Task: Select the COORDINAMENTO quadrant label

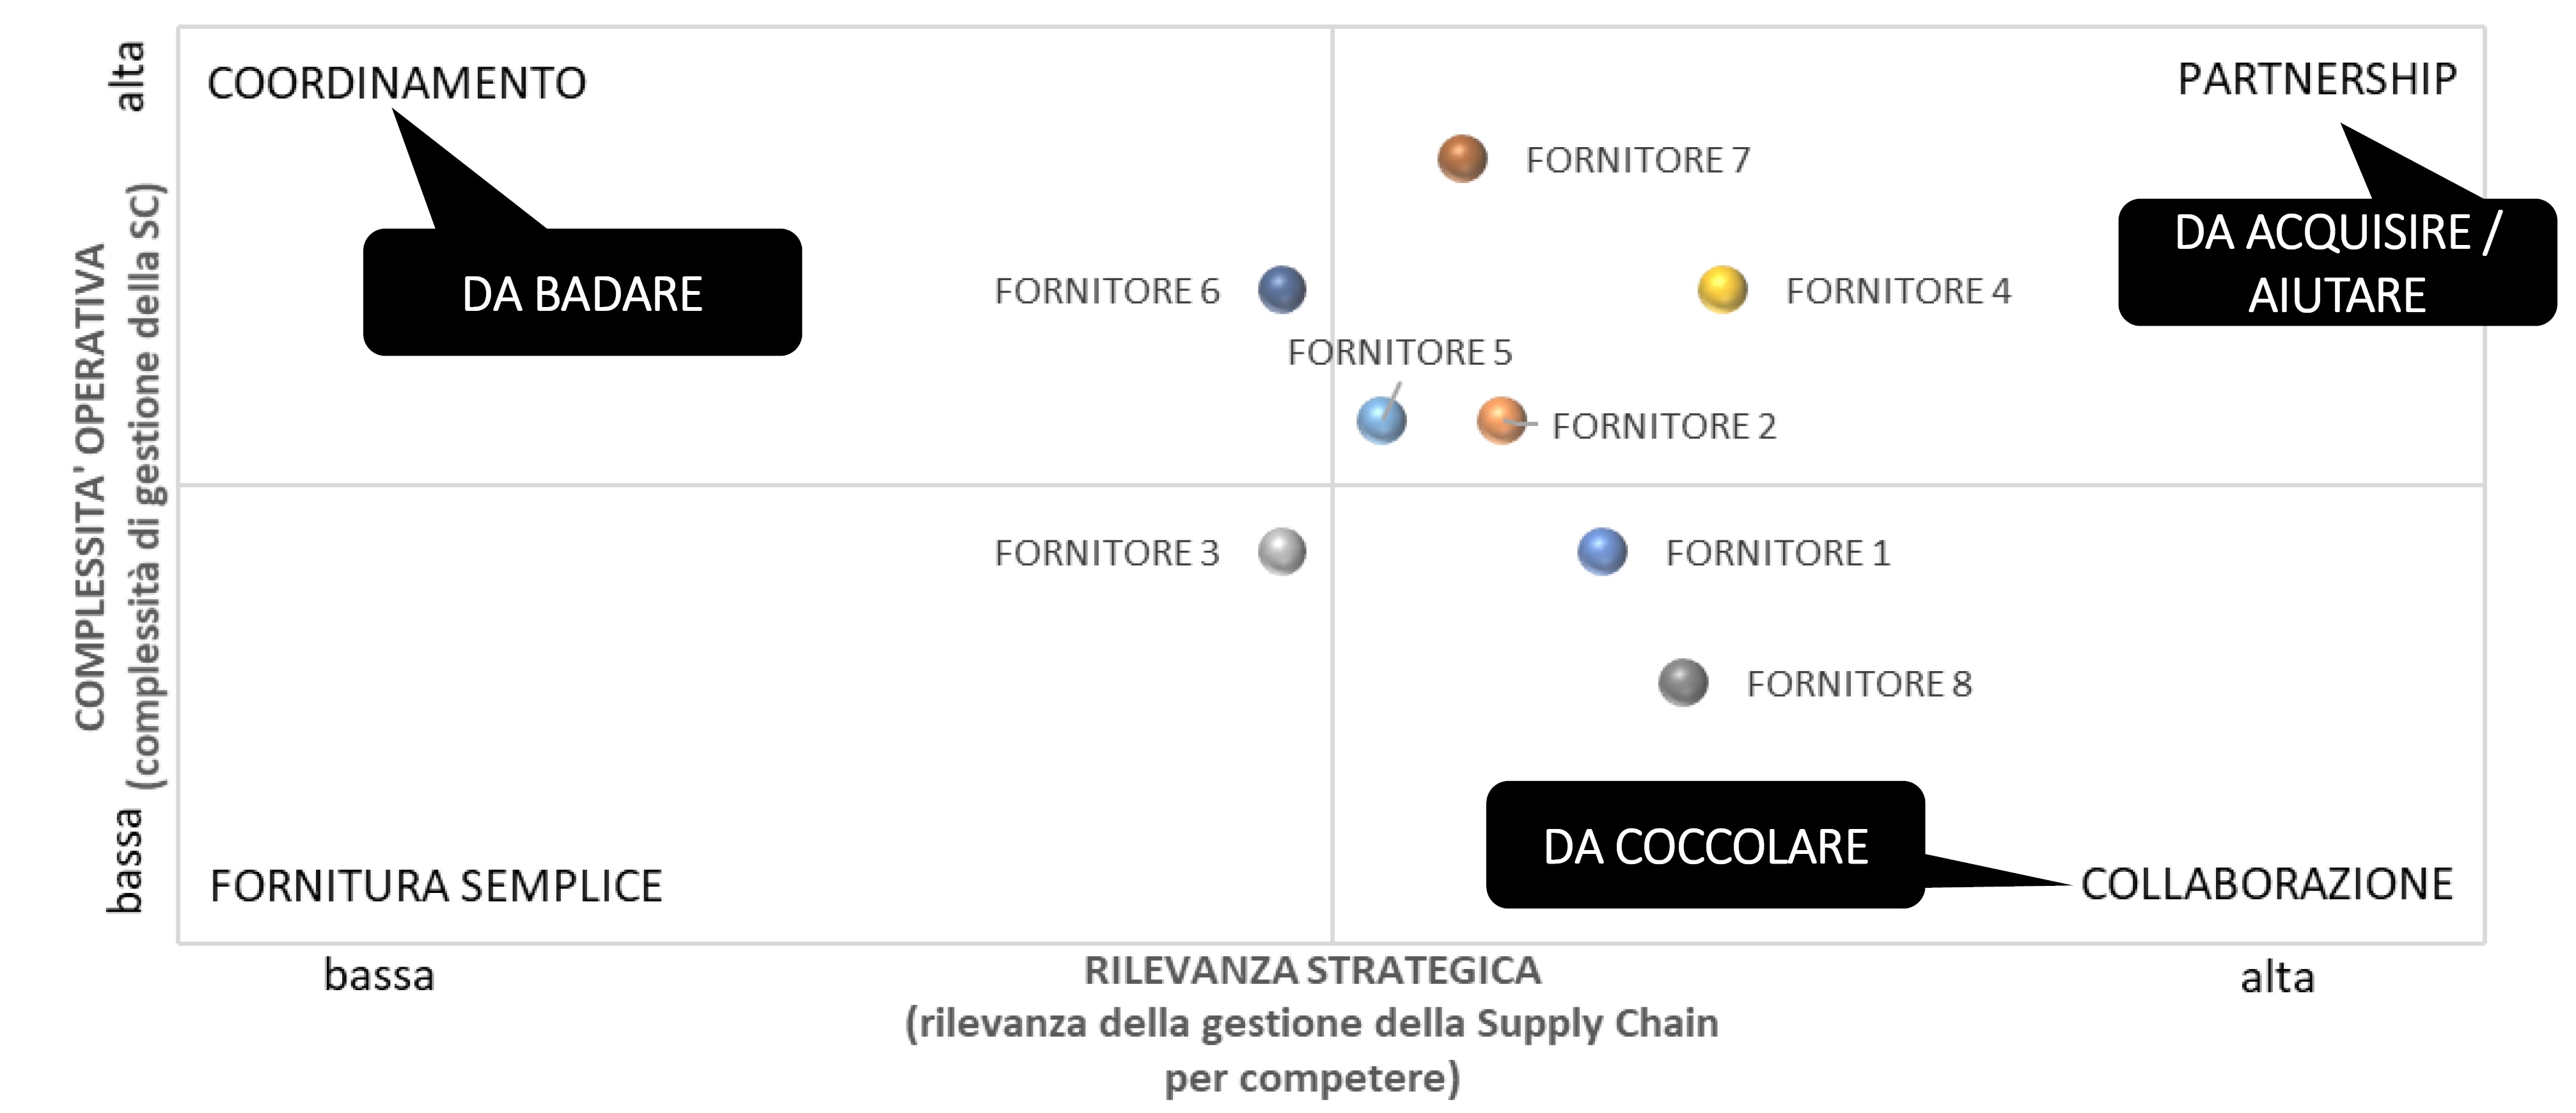Action: coord(397,83)
